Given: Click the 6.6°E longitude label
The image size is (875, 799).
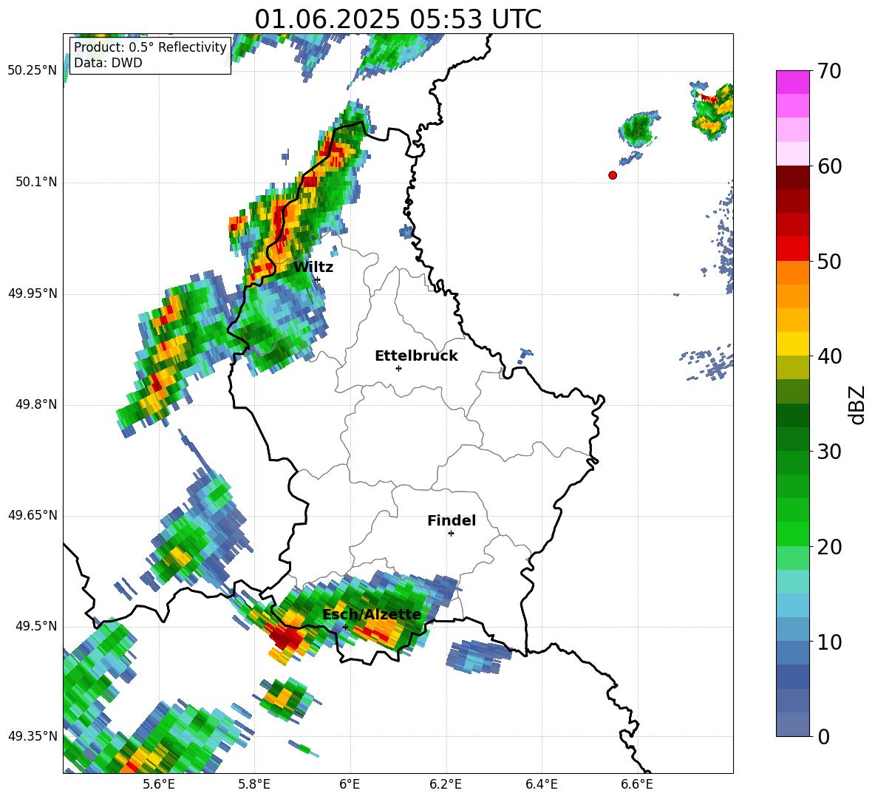Looking at the screenshot, I should [637, 784].
